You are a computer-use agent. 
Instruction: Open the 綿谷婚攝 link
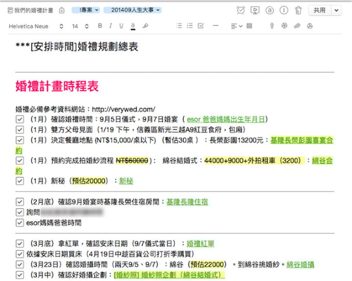coord(300,264)
